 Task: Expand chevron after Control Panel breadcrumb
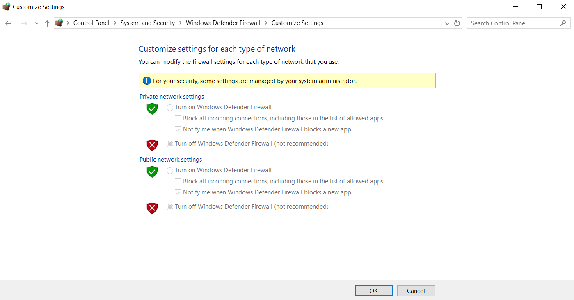tap(115, 23)
